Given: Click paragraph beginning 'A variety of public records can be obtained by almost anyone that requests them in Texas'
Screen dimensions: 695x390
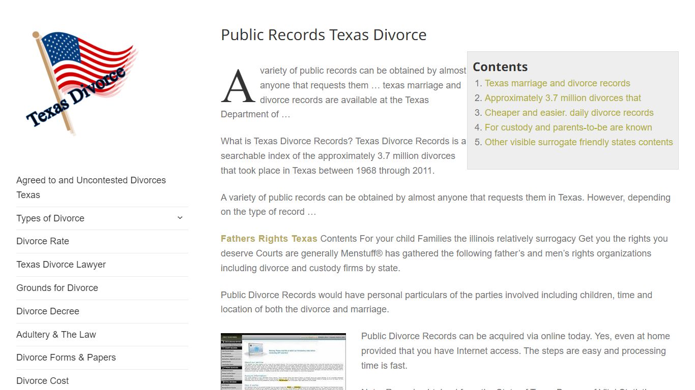Looking at the screenshot, I should pos(446,205).
